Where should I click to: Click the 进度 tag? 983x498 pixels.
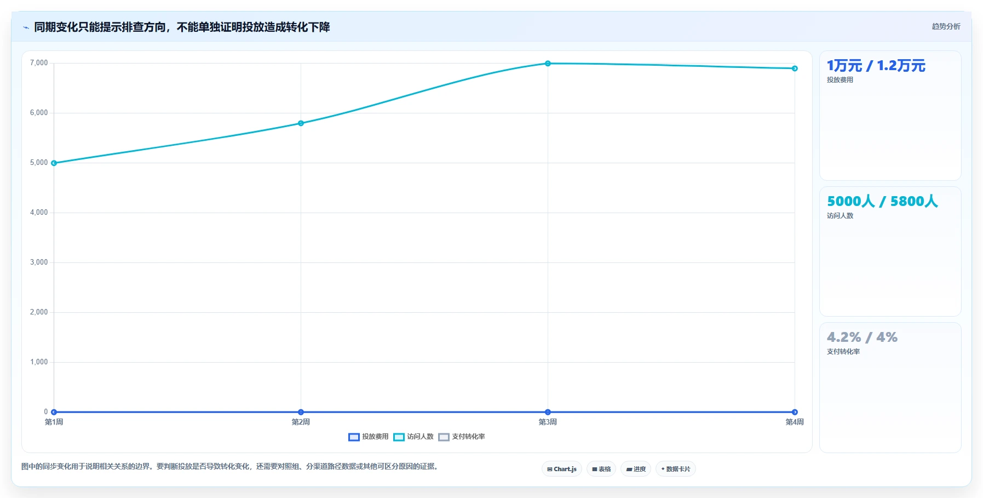636,469
